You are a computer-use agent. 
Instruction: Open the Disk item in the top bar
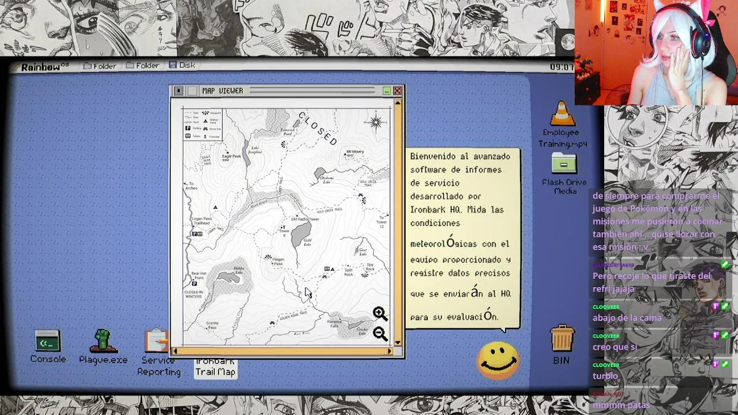pyautogui.click(x=182, y=65)
